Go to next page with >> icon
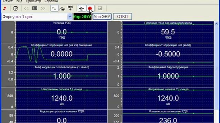This screenshot has width=220, height=123. pyautogui.click(x=43, y=8)
